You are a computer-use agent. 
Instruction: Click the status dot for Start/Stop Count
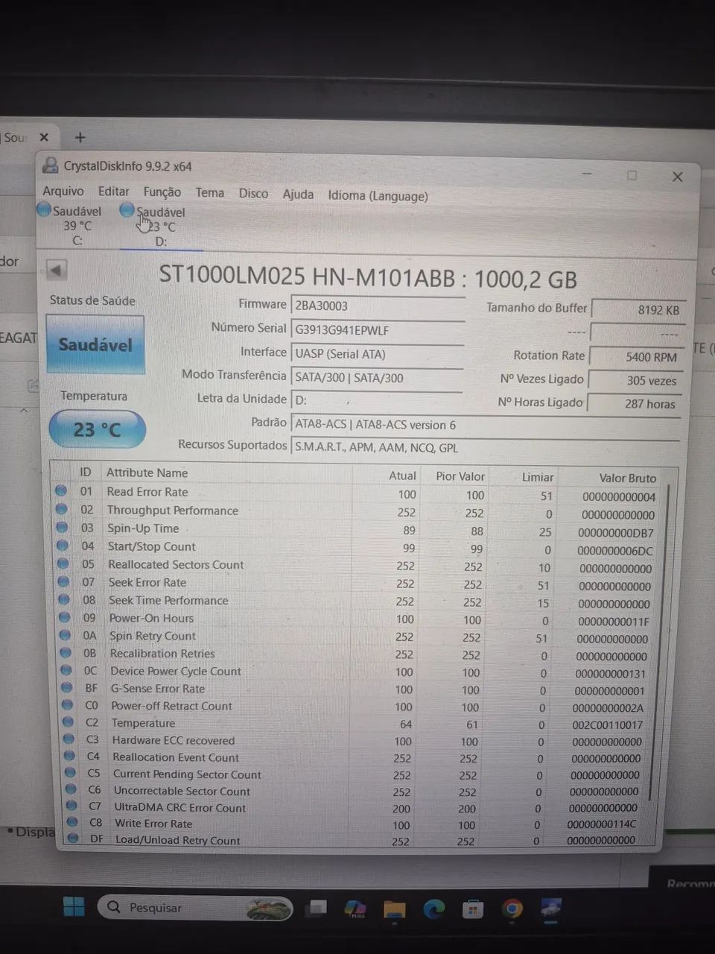[x=63, y=546]
